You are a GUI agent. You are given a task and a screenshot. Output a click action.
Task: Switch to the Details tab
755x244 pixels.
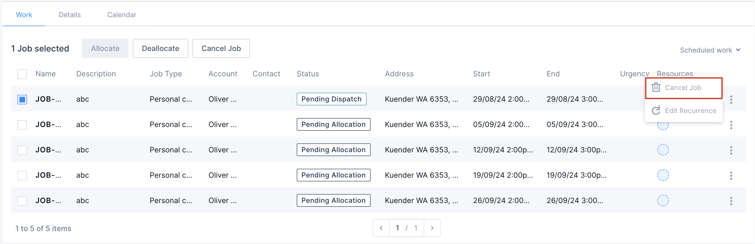(x=69, y=15)
